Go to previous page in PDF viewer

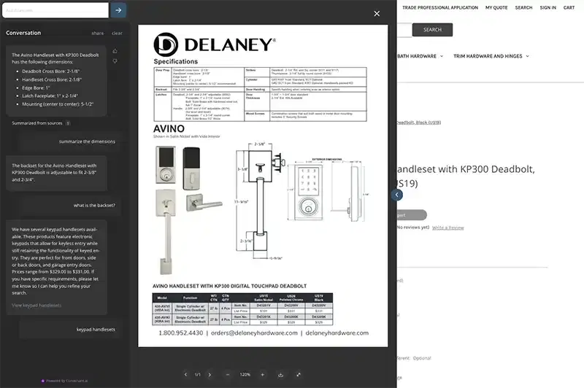click(x=185, y=375)
